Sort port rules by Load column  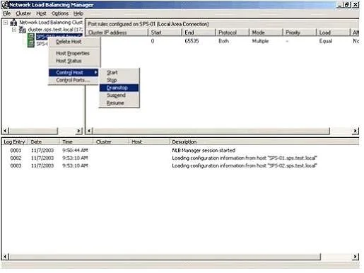click(333, 33)
